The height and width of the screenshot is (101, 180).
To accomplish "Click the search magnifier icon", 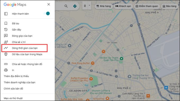I will click(x=66, y=6).
